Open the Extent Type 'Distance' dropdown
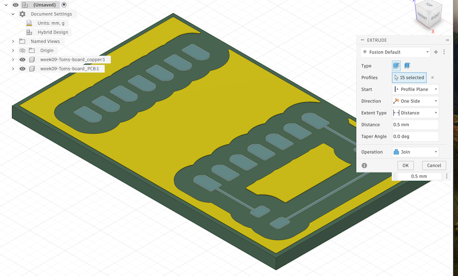458x276 pixels. pos(415,113)
